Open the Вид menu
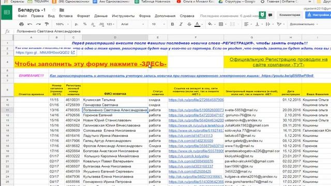The height and width of the screenshot is (186, 331). (51, 16)
